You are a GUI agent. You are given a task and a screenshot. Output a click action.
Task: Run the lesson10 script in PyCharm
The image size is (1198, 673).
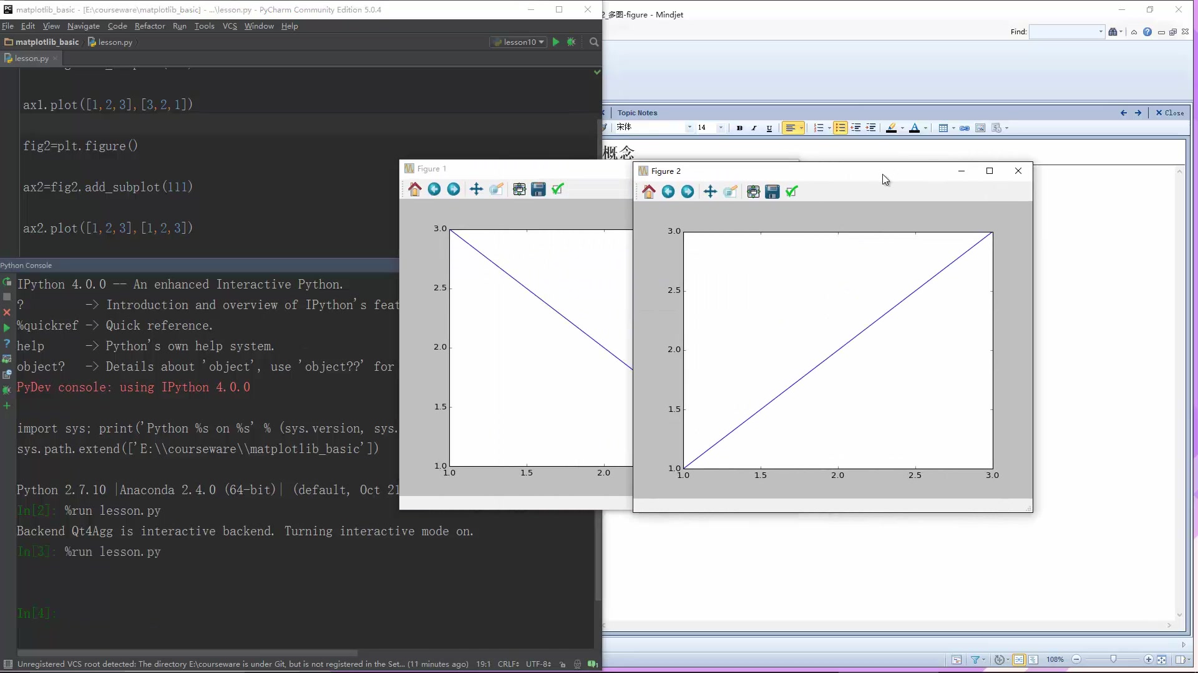555,42
